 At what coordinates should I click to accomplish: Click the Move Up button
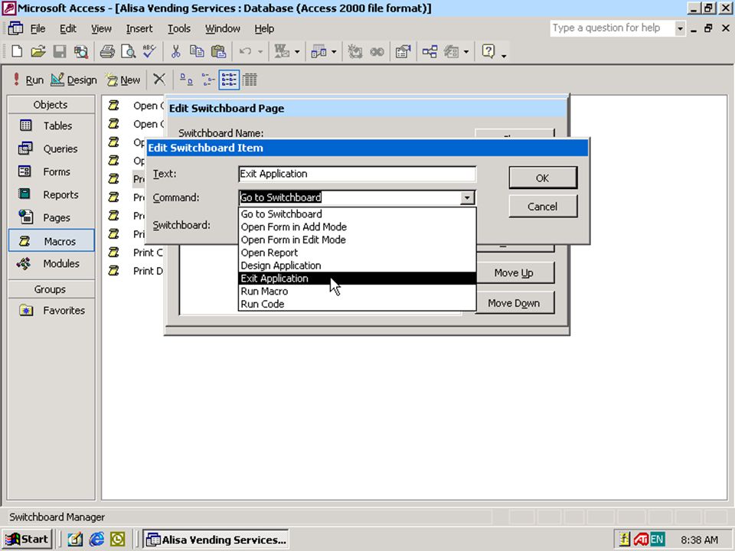tap(514, 272)
